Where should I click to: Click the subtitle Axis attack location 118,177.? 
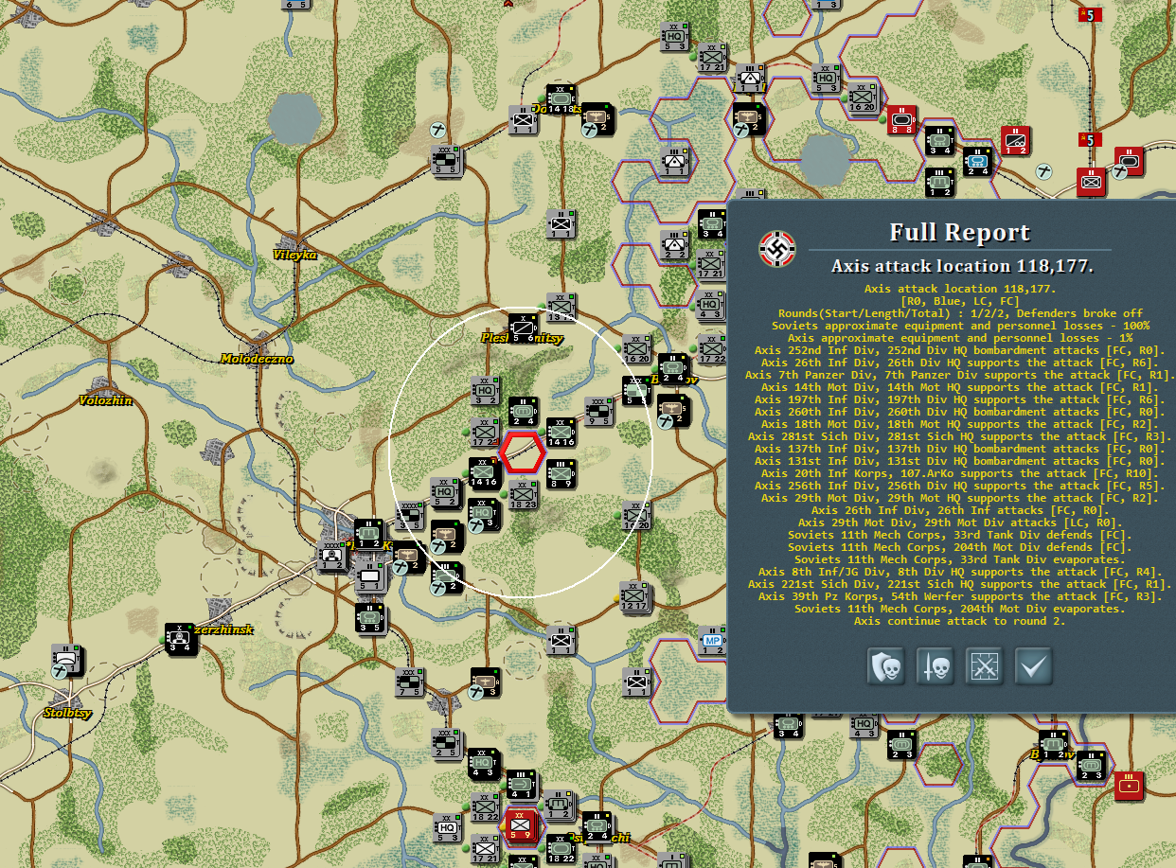point(962,266)
